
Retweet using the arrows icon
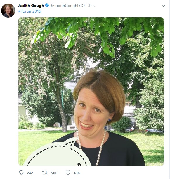point(45,173)
